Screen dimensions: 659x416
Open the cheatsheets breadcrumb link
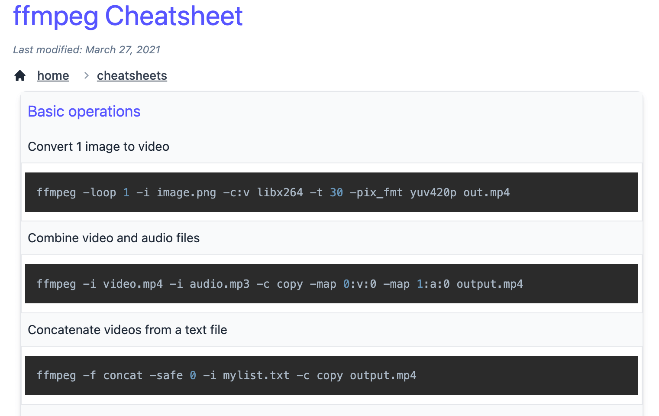pyautogui.click(x=132, y=75)
